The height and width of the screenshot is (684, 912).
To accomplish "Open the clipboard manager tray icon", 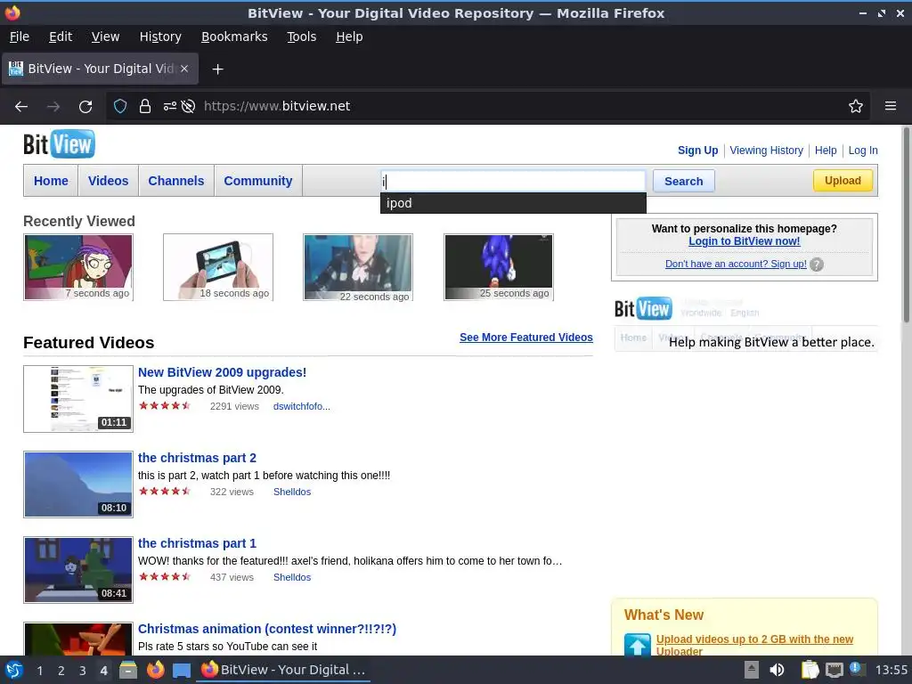I will tap(810, 670).
